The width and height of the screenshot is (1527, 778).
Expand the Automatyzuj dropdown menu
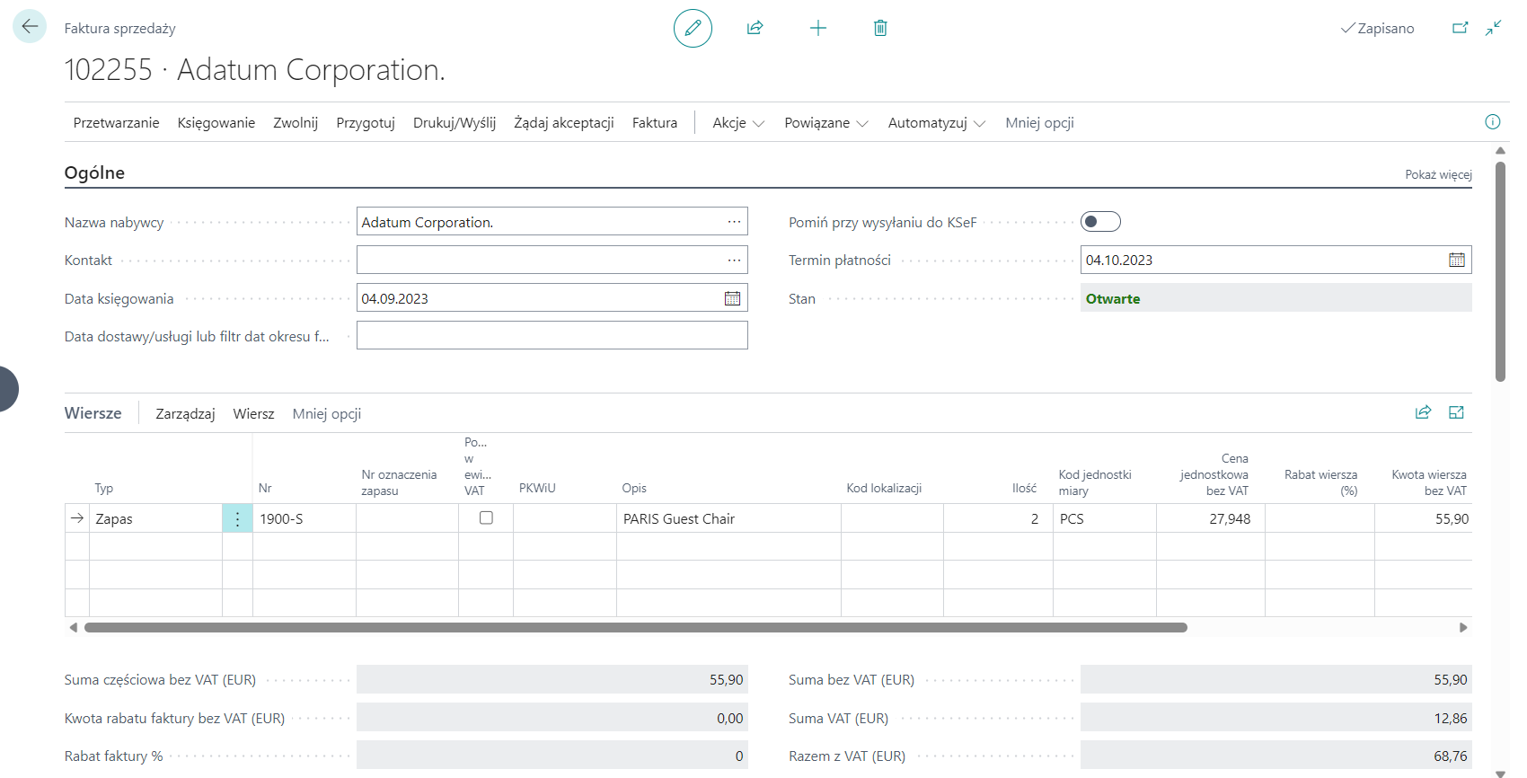(936, 123)
